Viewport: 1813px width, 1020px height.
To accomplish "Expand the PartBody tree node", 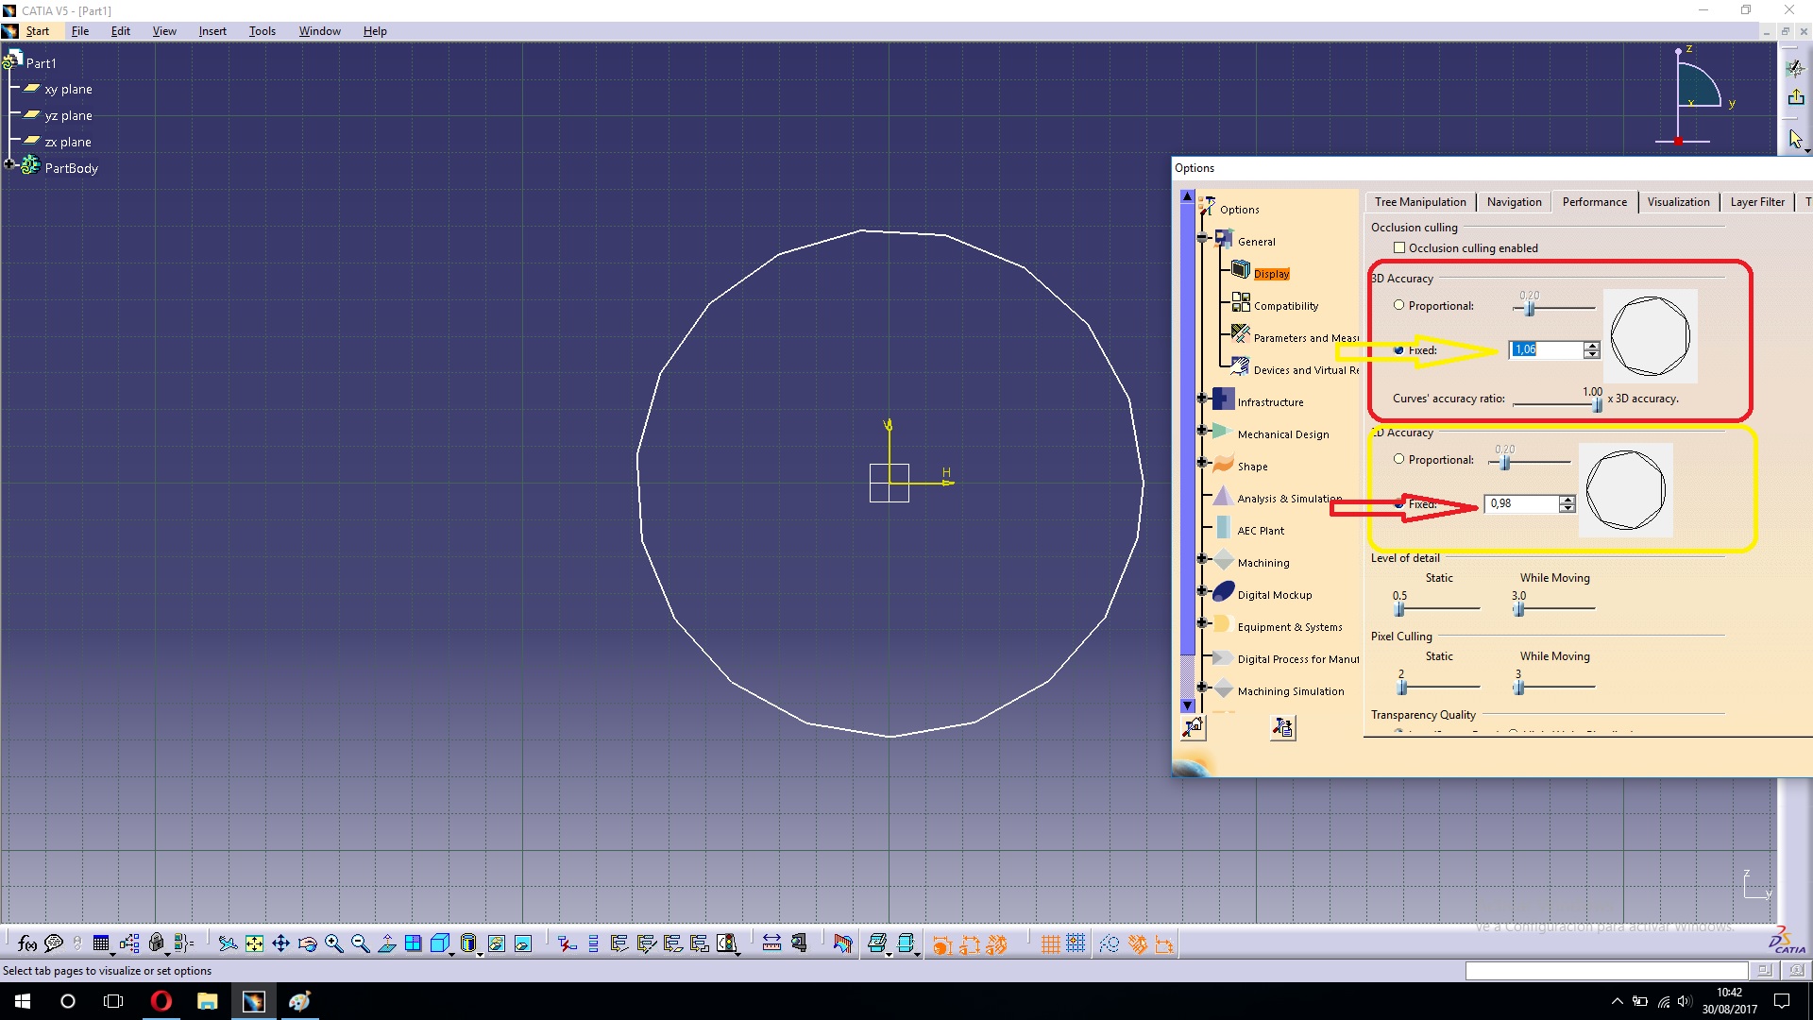I will [8, 164].
